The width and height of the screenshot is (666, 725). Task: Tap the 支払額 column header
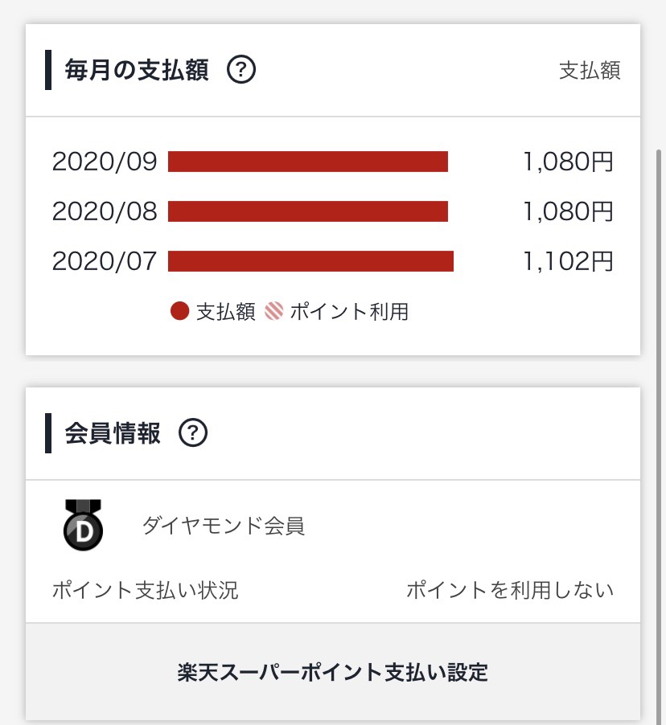click(x=590, y=71)
